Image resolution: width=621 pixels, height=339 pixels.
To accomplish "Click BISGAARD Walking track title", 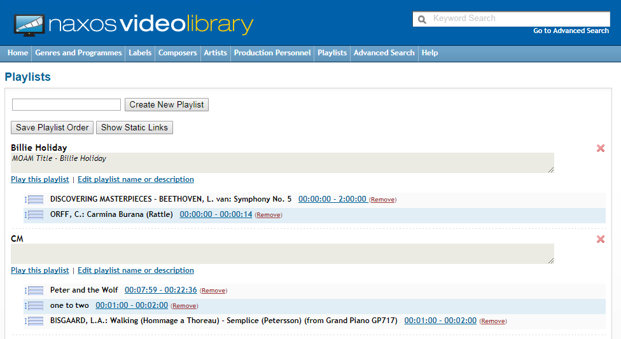I will pyautogui.click(x=224, y=321).
